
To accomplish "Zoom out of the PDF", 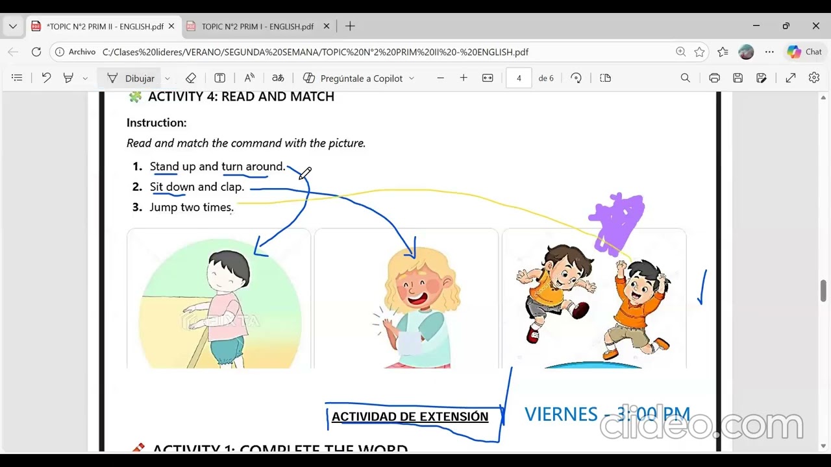I will (x=440, y=78).
